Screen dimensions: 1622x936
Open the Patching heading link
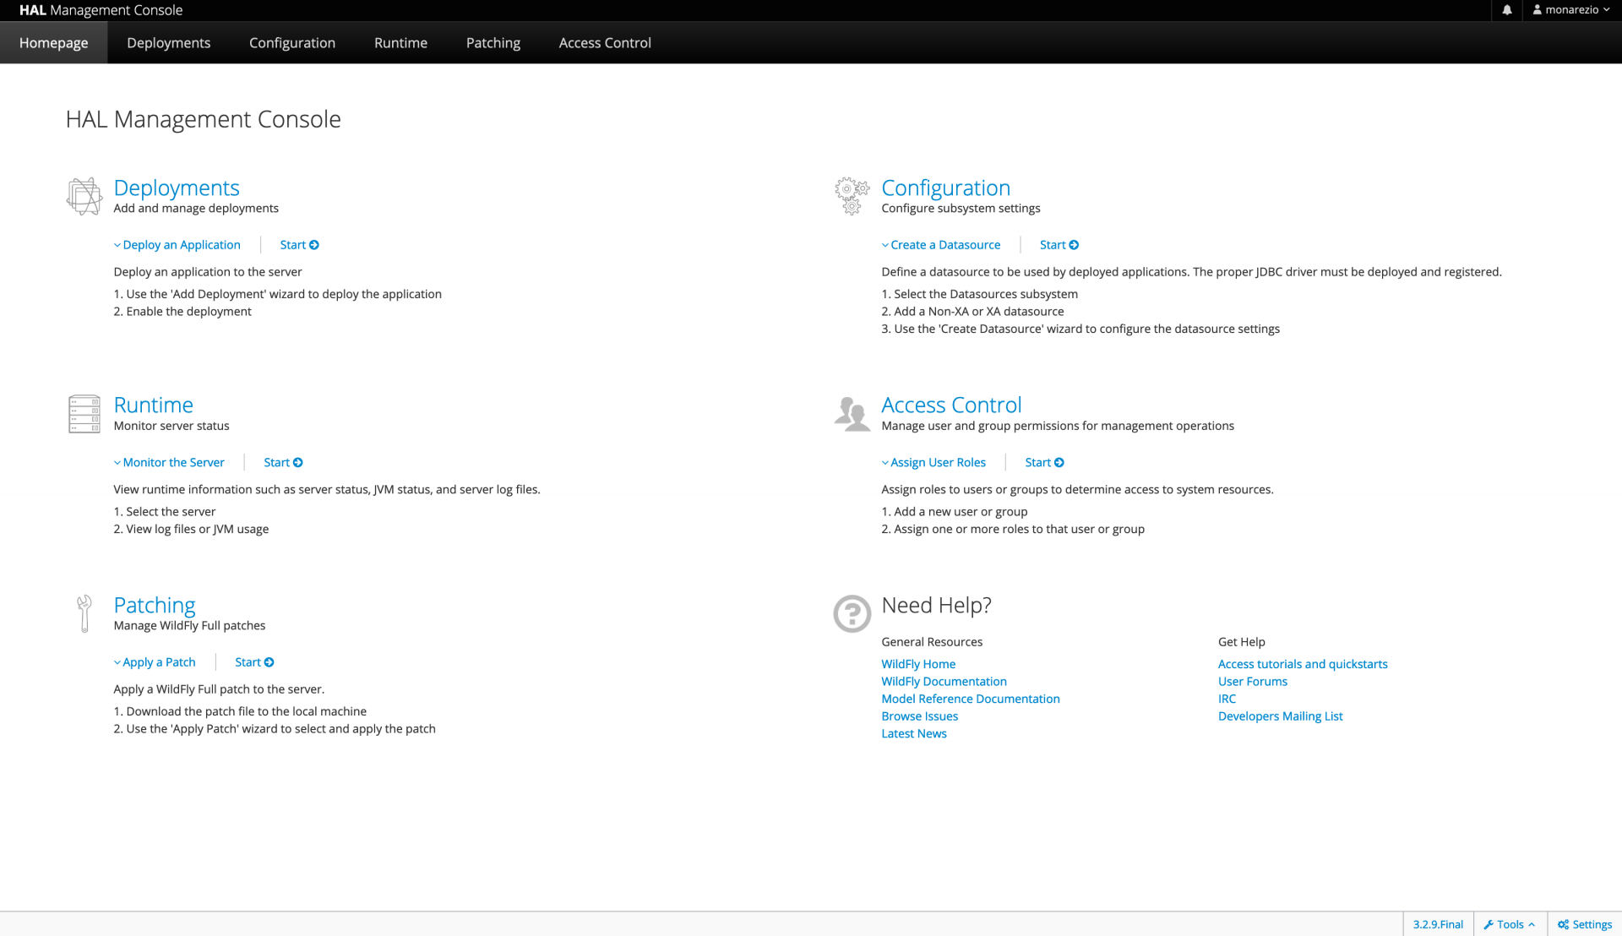[155, 605]
